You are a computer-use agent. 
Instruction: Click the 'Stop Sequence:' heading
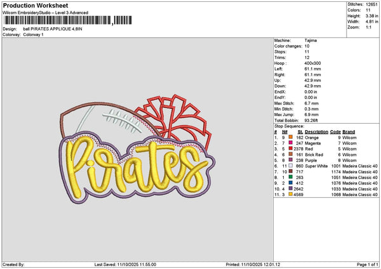click(x=289, y=126)
